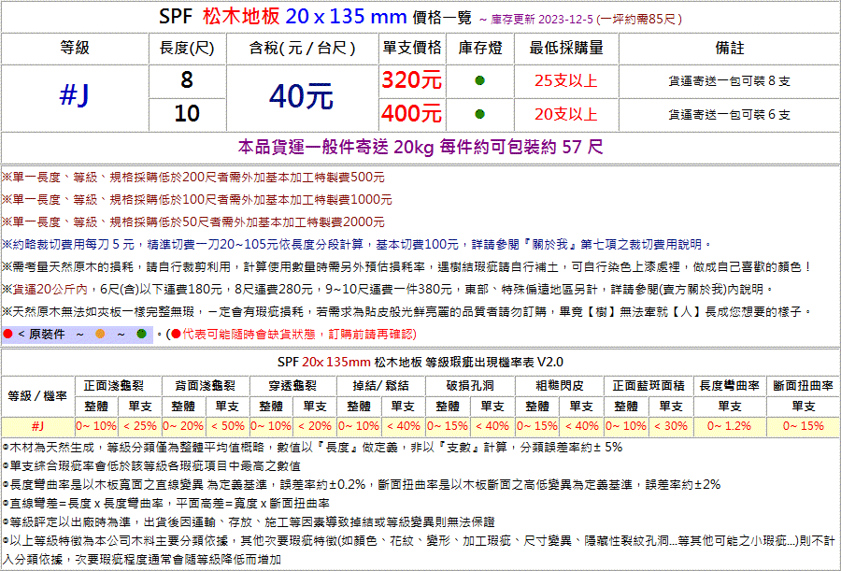
Task: Click the green stock light in the 8尺 row
Action: point(480,81)
